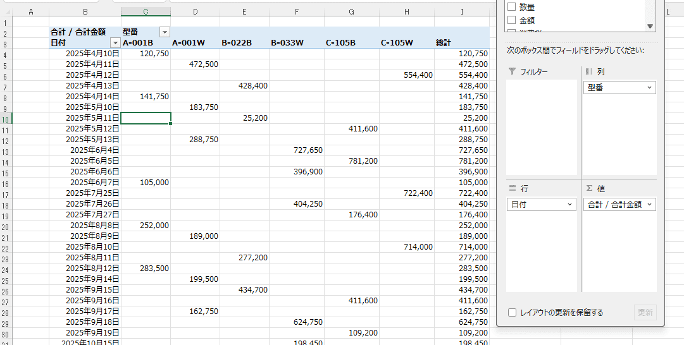
Task: Select the C-105B column label cell
Action: [352, 43]
